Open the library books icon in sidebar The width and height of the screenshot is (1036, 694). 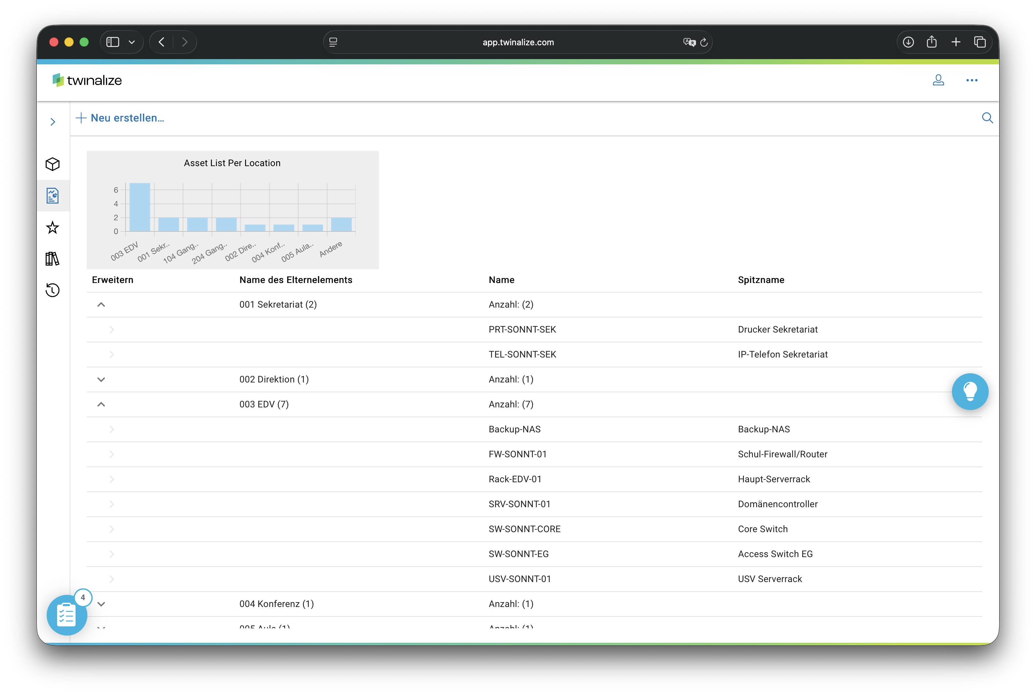tap(52, 259)
